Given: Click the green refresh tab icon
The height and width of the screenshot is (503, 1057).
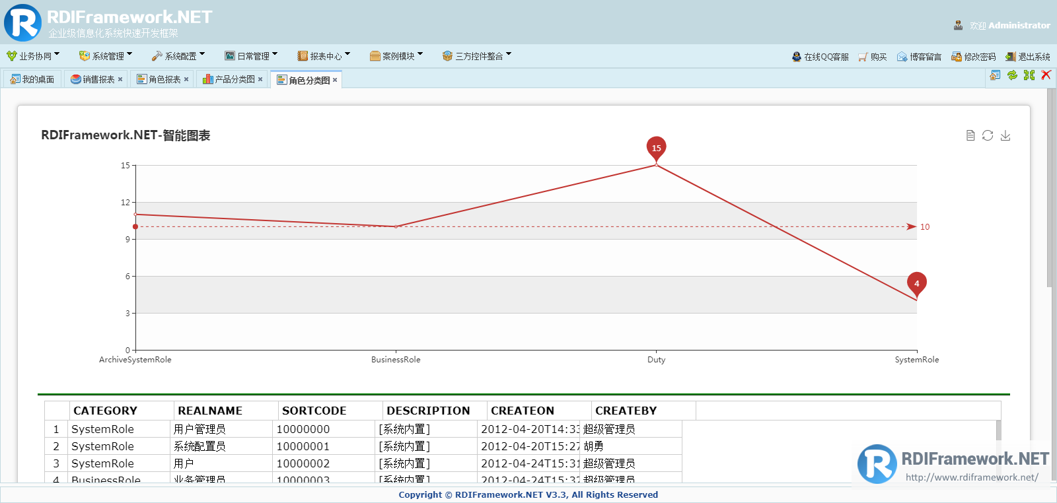Looking at the screenshot, I should coord(1012,75).
